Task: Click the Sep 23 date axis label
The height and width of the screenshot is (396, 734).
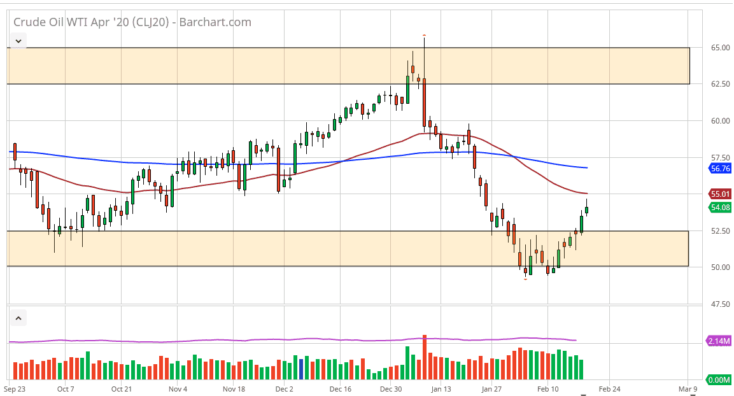Action: (x=16, y=388)
